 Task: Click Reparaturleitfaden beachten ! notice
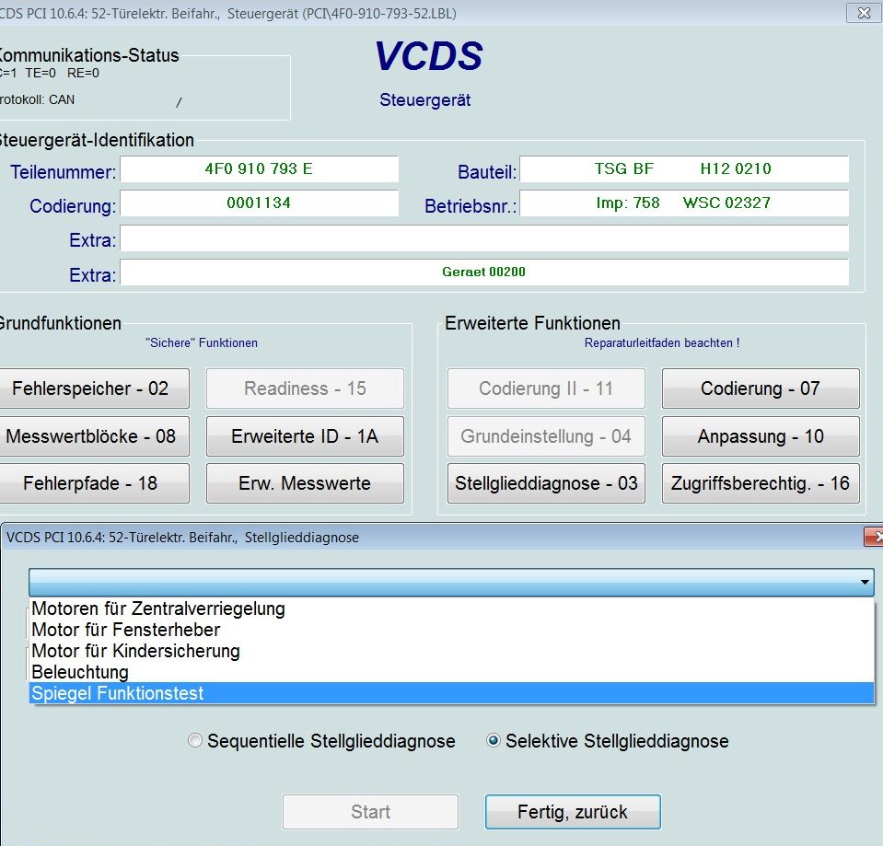662,342
